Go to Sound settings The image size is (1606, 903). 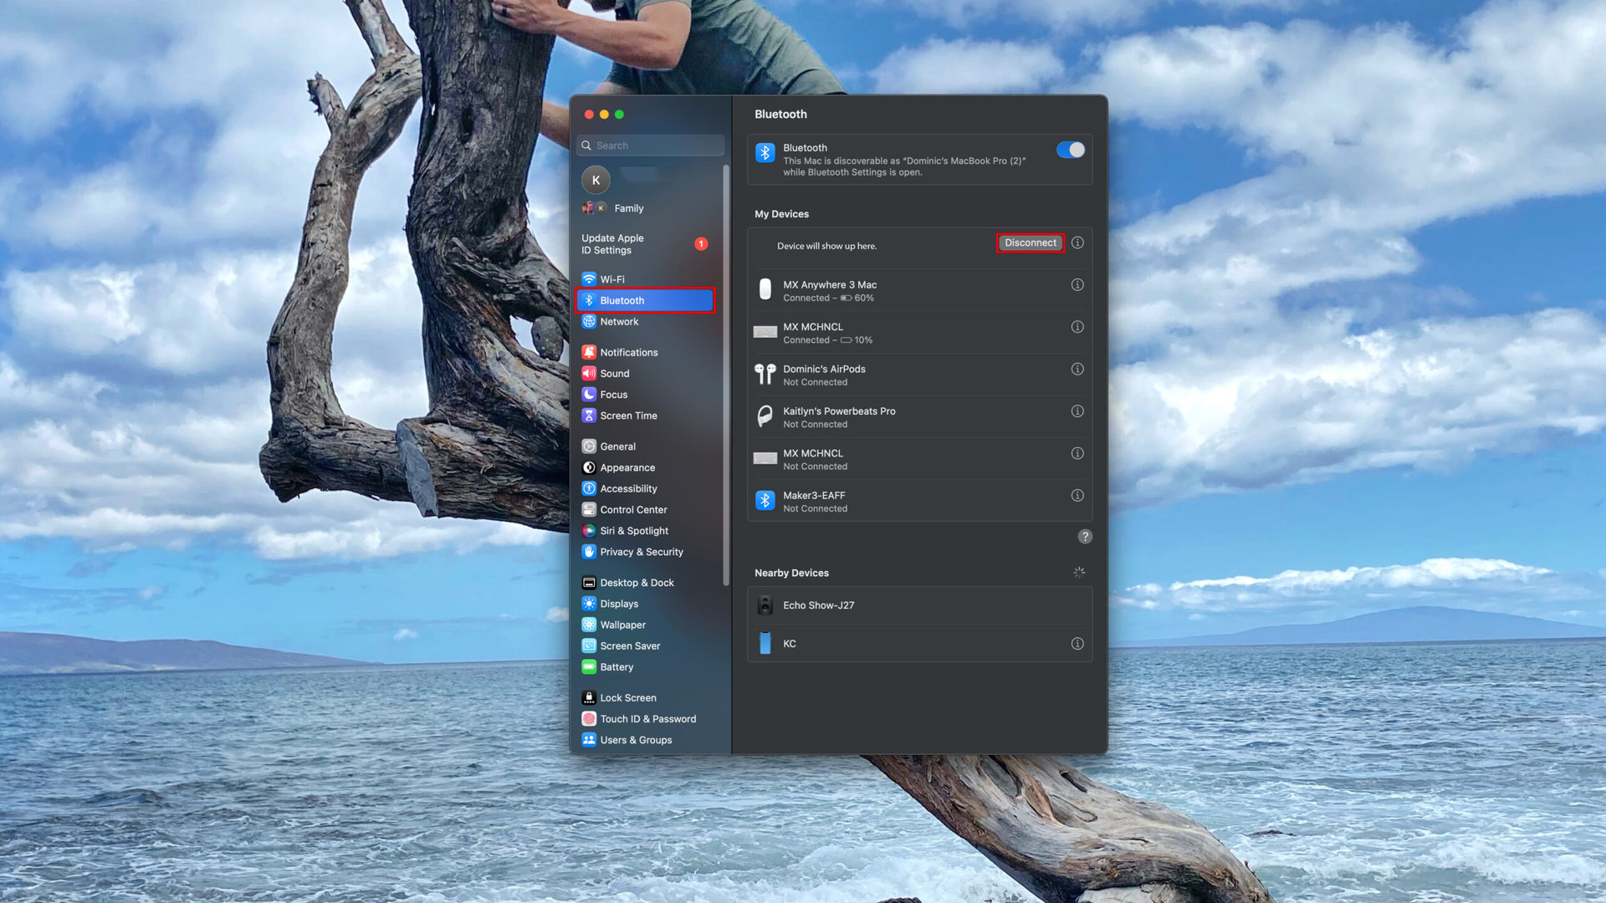point(614,374)
